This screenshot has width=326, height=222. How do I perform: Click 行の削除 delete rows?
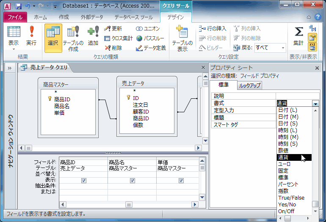tap(212, 38)
